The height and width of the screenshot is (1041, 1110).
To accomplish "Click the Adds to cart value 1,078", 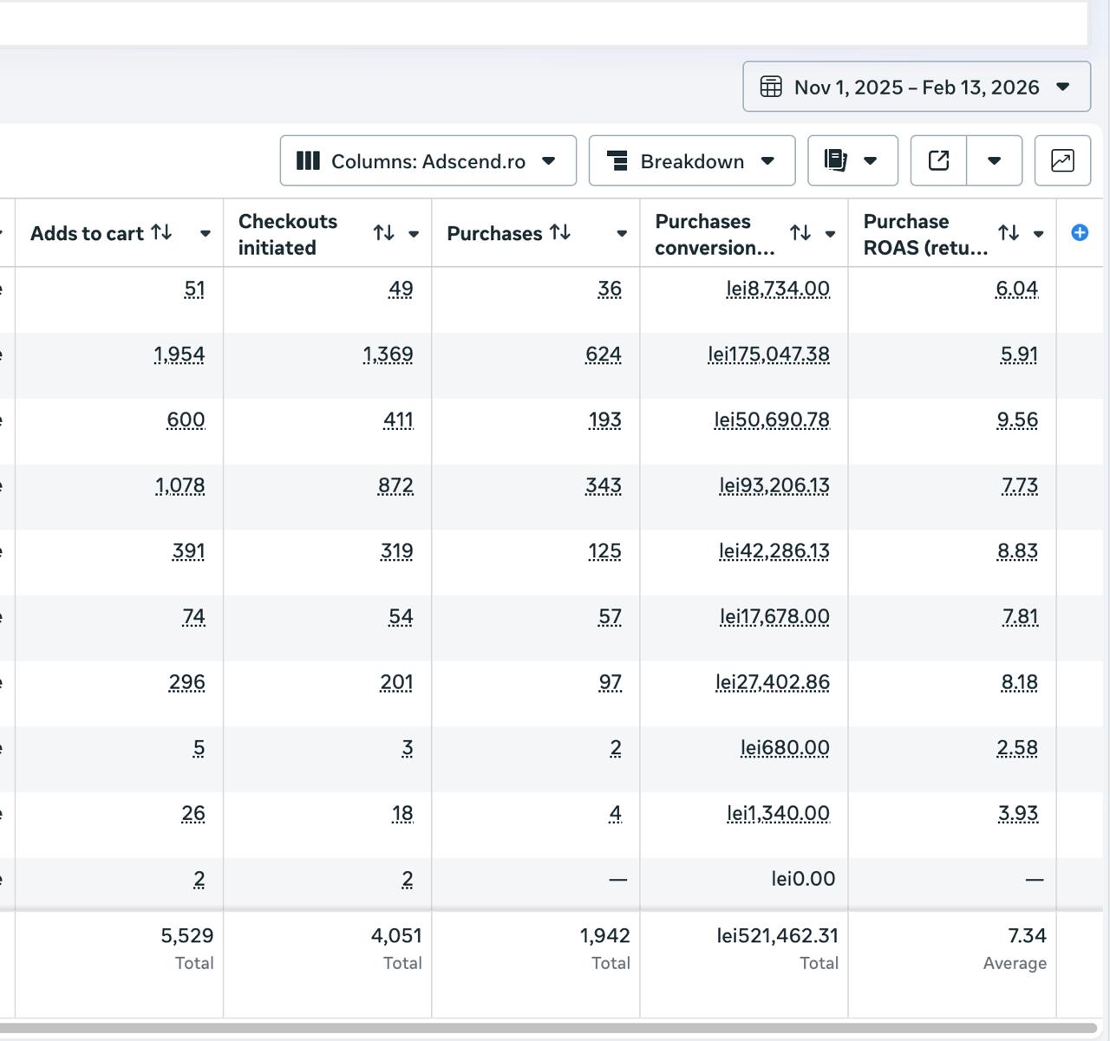I will tap(180, 486).
